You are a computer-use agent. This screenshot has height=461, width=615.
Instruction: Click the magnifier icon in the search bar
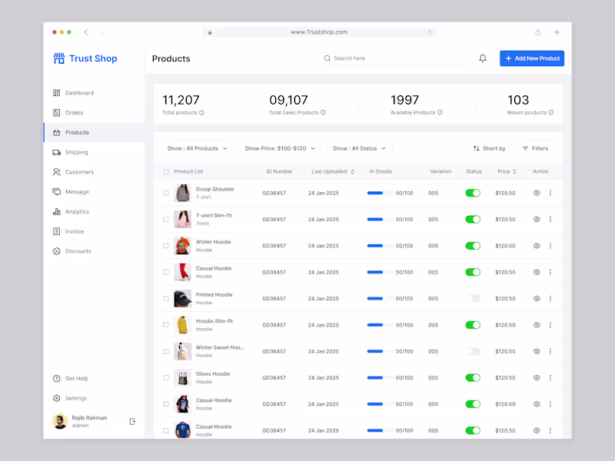[x=327, y=58]
